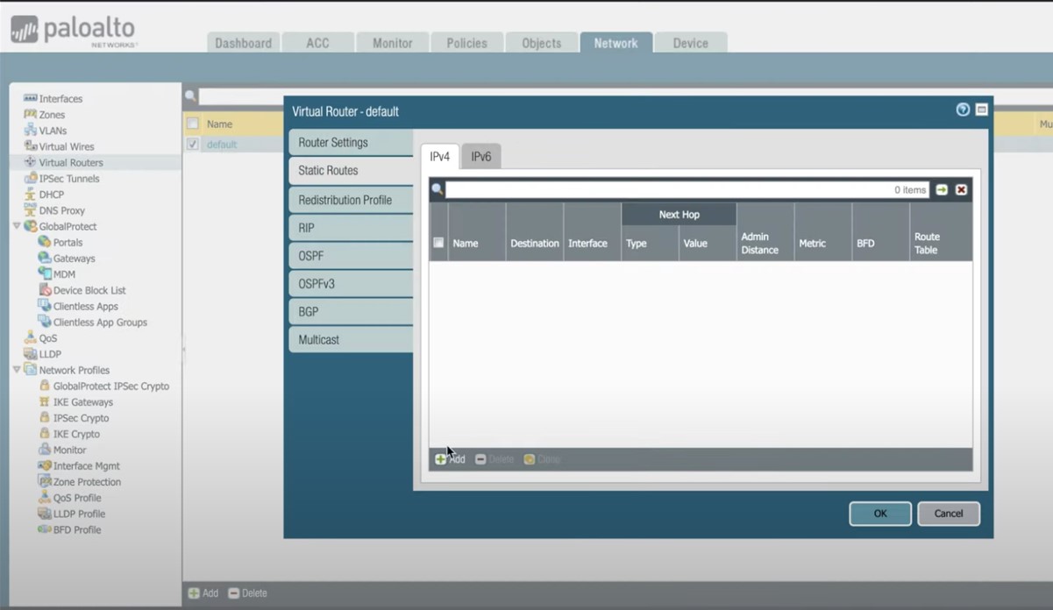
Task: Click Cancel to dismiss dialog
Action: (949, 514)
